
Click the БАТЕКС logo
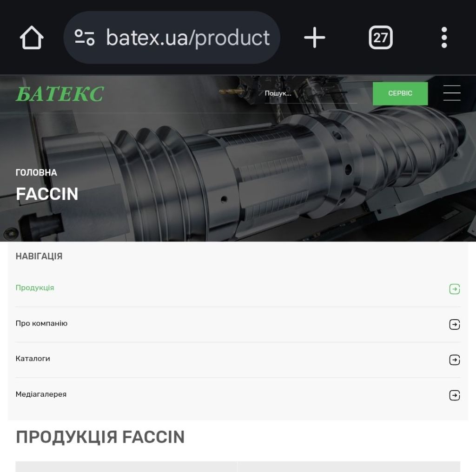point(60,93)
